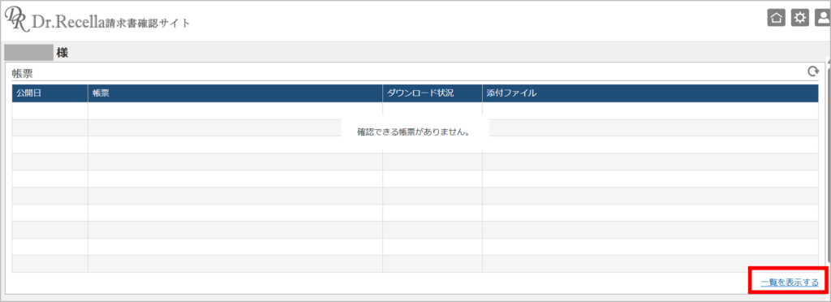Screen dimensions: 831x302
Task: Refresh the 帳票 list with reload icon
Action: click(x=812, y=71)
